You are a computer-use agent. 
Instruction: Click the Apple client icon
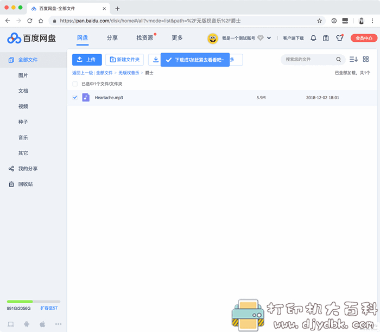[x=42, y=324]
